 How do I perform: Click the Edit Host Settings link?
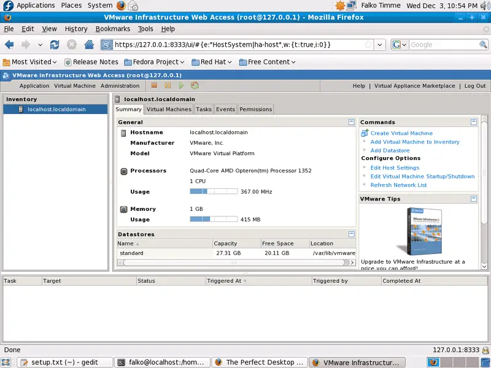tap(395, 167)
